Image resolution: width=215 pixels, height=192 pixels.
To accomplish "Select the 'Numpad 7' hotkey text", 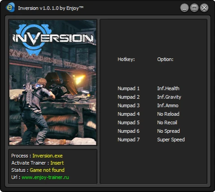I will [x=129, y=140].
